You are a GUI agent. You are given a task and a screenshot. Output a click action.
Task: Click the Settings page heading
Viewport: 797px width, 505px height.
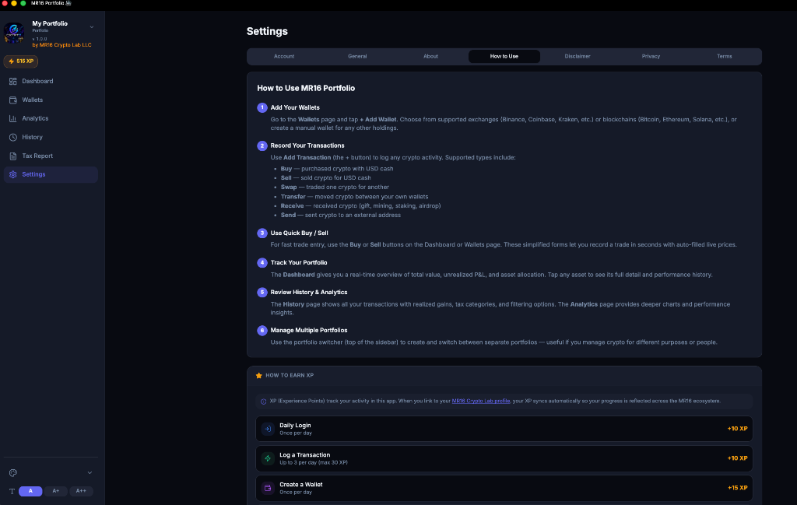(x=268, y=31)
